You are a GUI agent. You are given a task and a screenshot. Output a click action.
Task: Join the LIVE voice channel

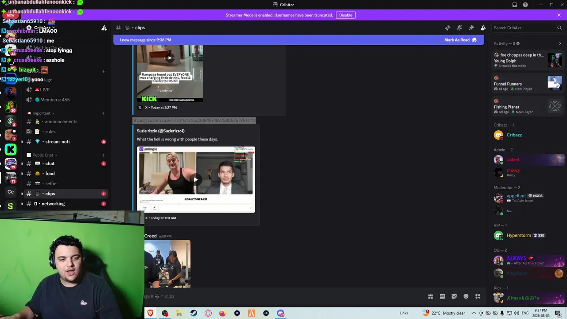[x=66, y=89]
